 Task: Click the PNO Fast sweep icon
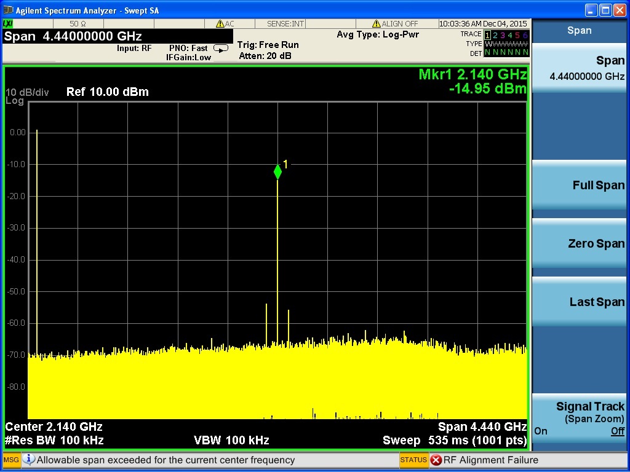220,48
